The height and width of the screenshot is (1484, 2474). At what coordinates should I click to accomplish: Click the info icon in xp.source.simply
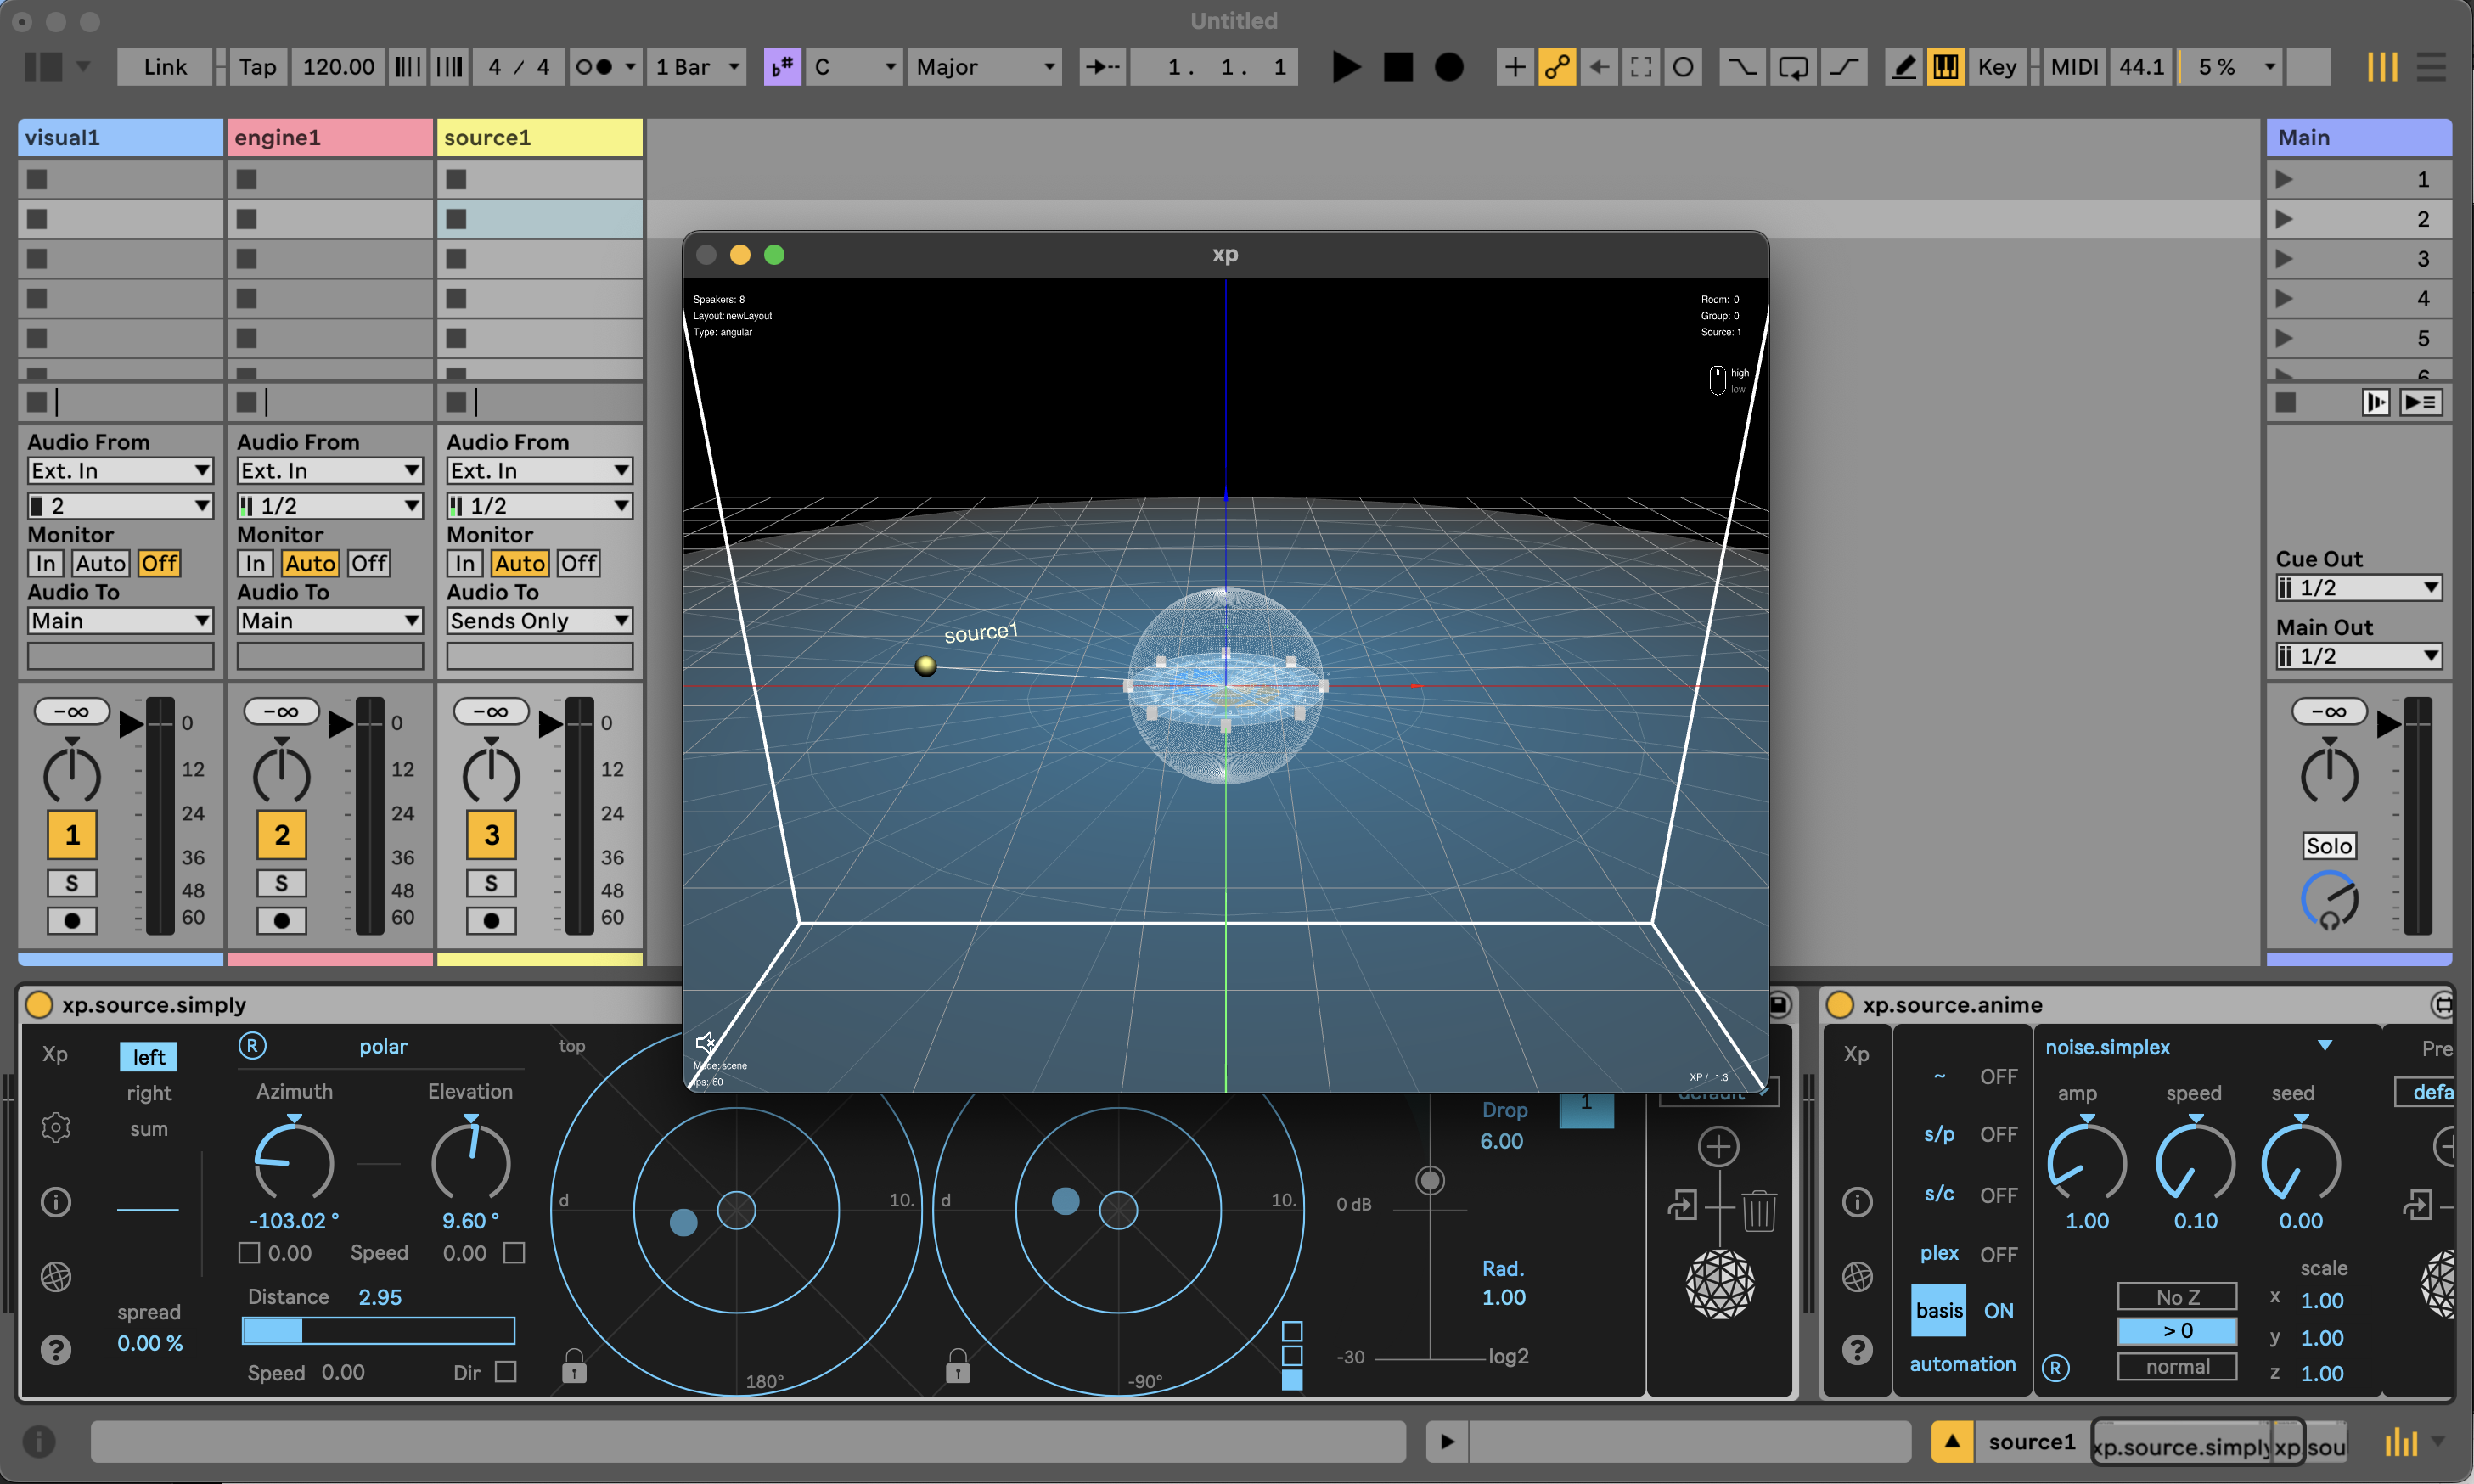pos(55,1202)
